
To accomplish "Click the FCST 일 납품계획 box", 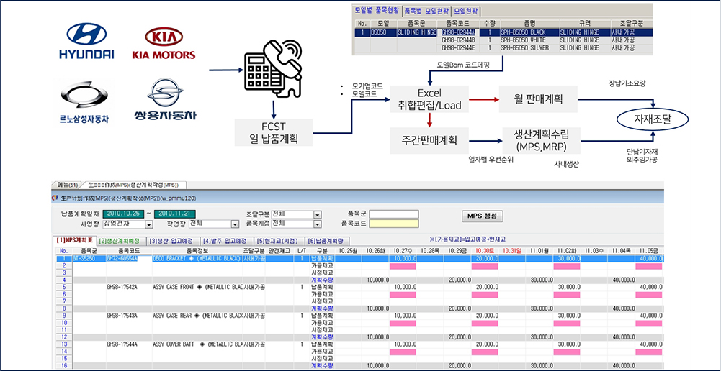I will [273, 133].
